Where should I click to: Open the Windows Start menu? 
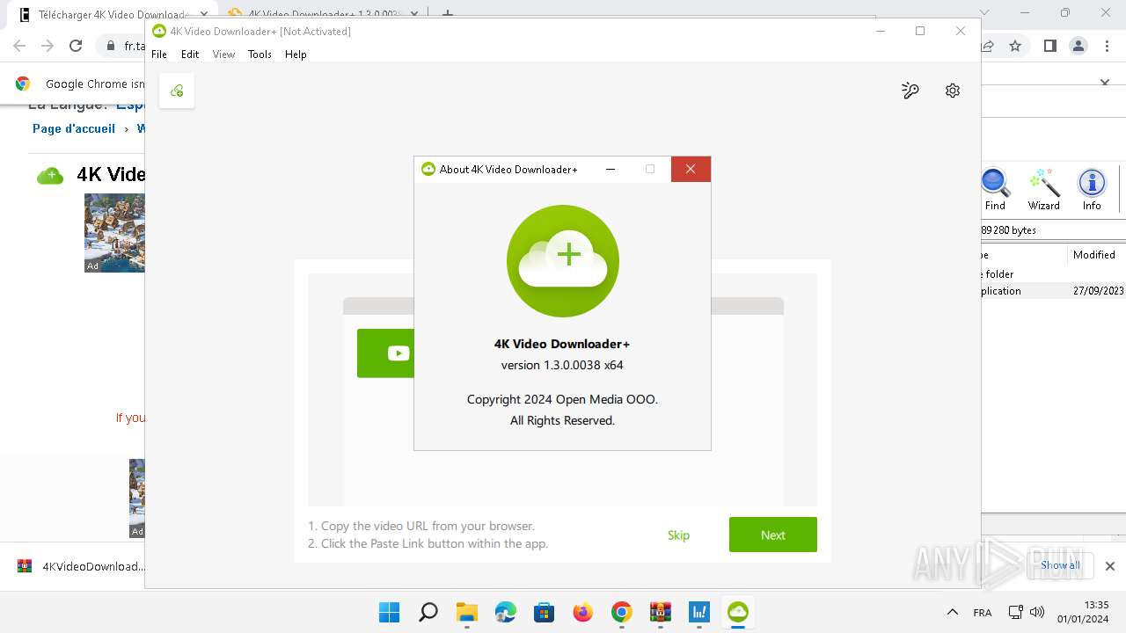point(389,612)
